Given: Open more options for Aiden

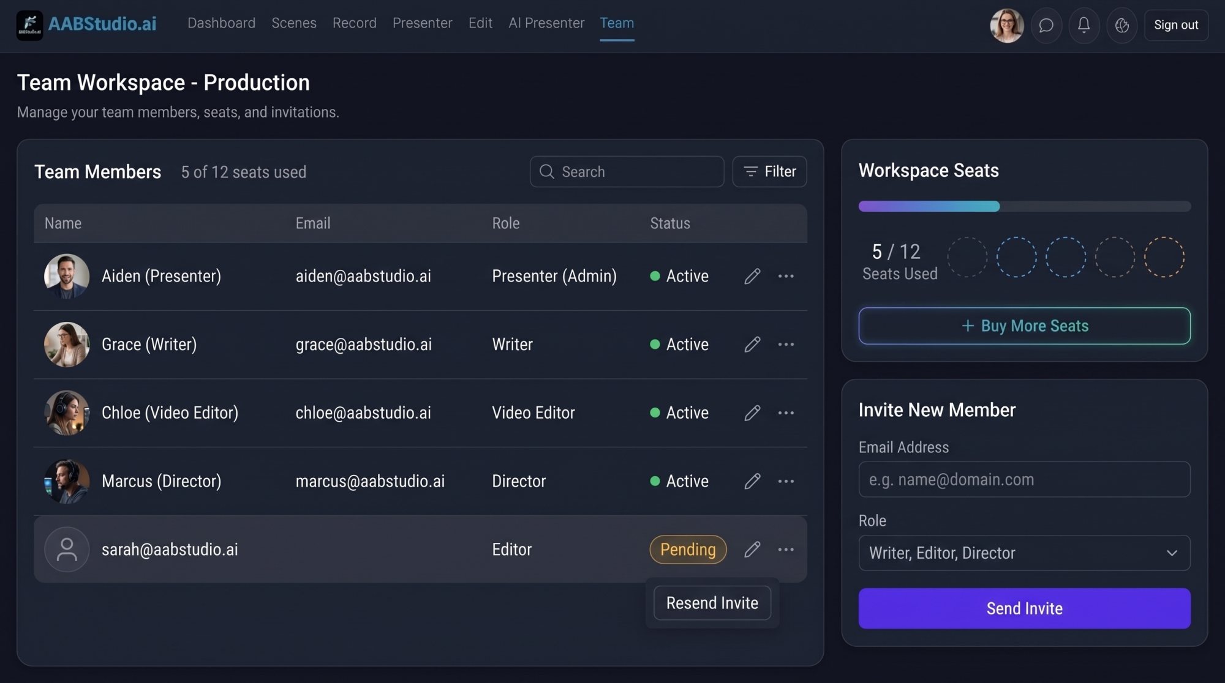Looking at the screenshot, I should (786, 276).
